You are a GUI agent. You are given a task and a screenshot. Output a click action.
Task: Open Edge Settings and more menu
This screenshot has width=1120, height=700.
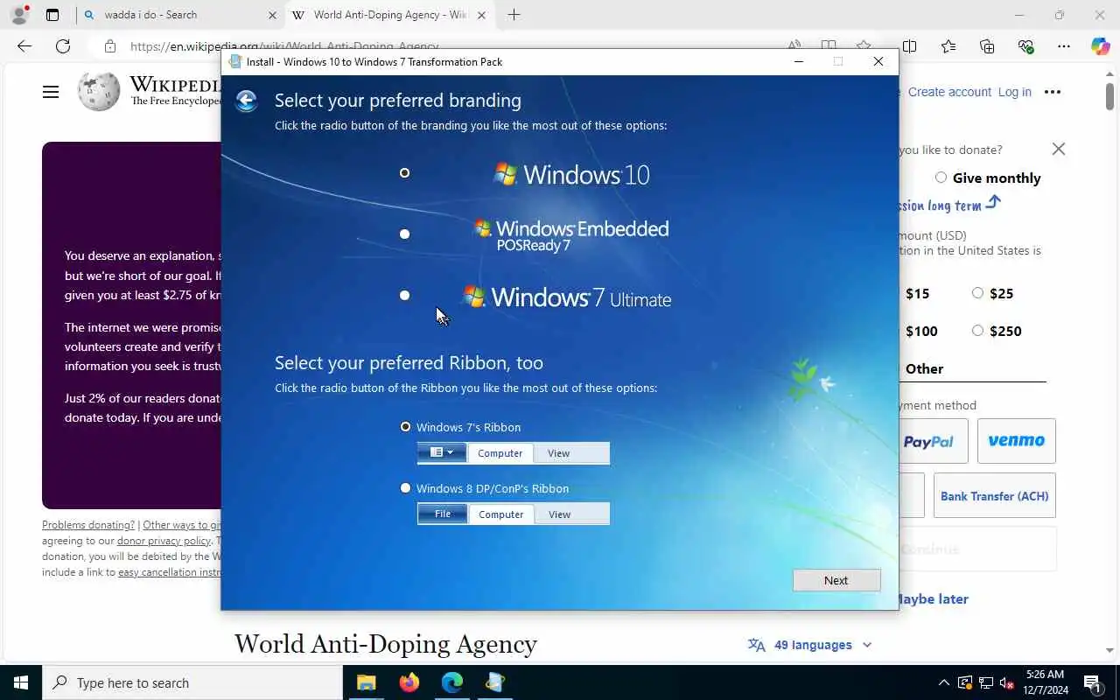click(x=1063, y=46)
